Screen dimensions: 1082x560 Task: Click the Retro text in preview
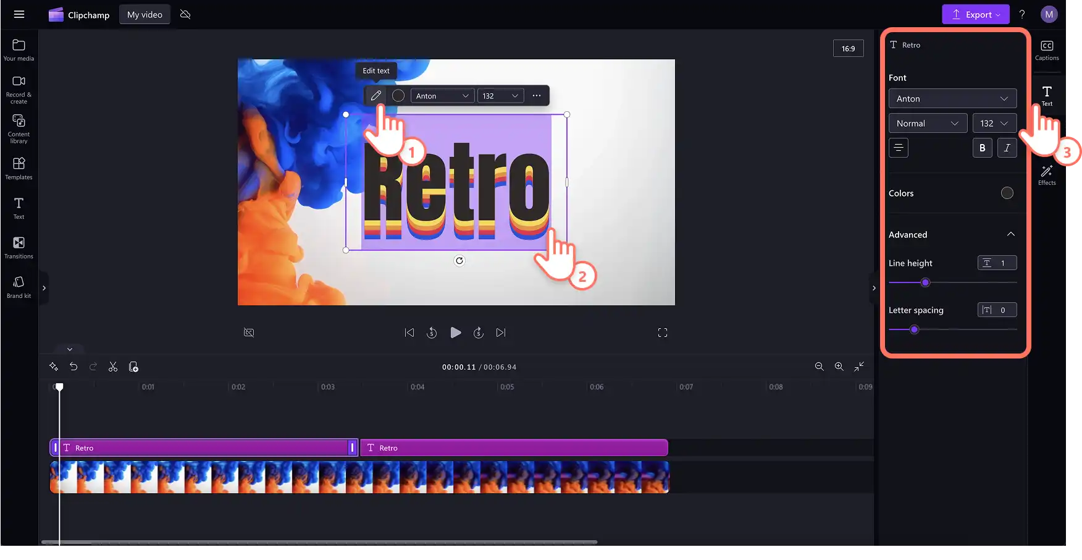click(456, 192)
